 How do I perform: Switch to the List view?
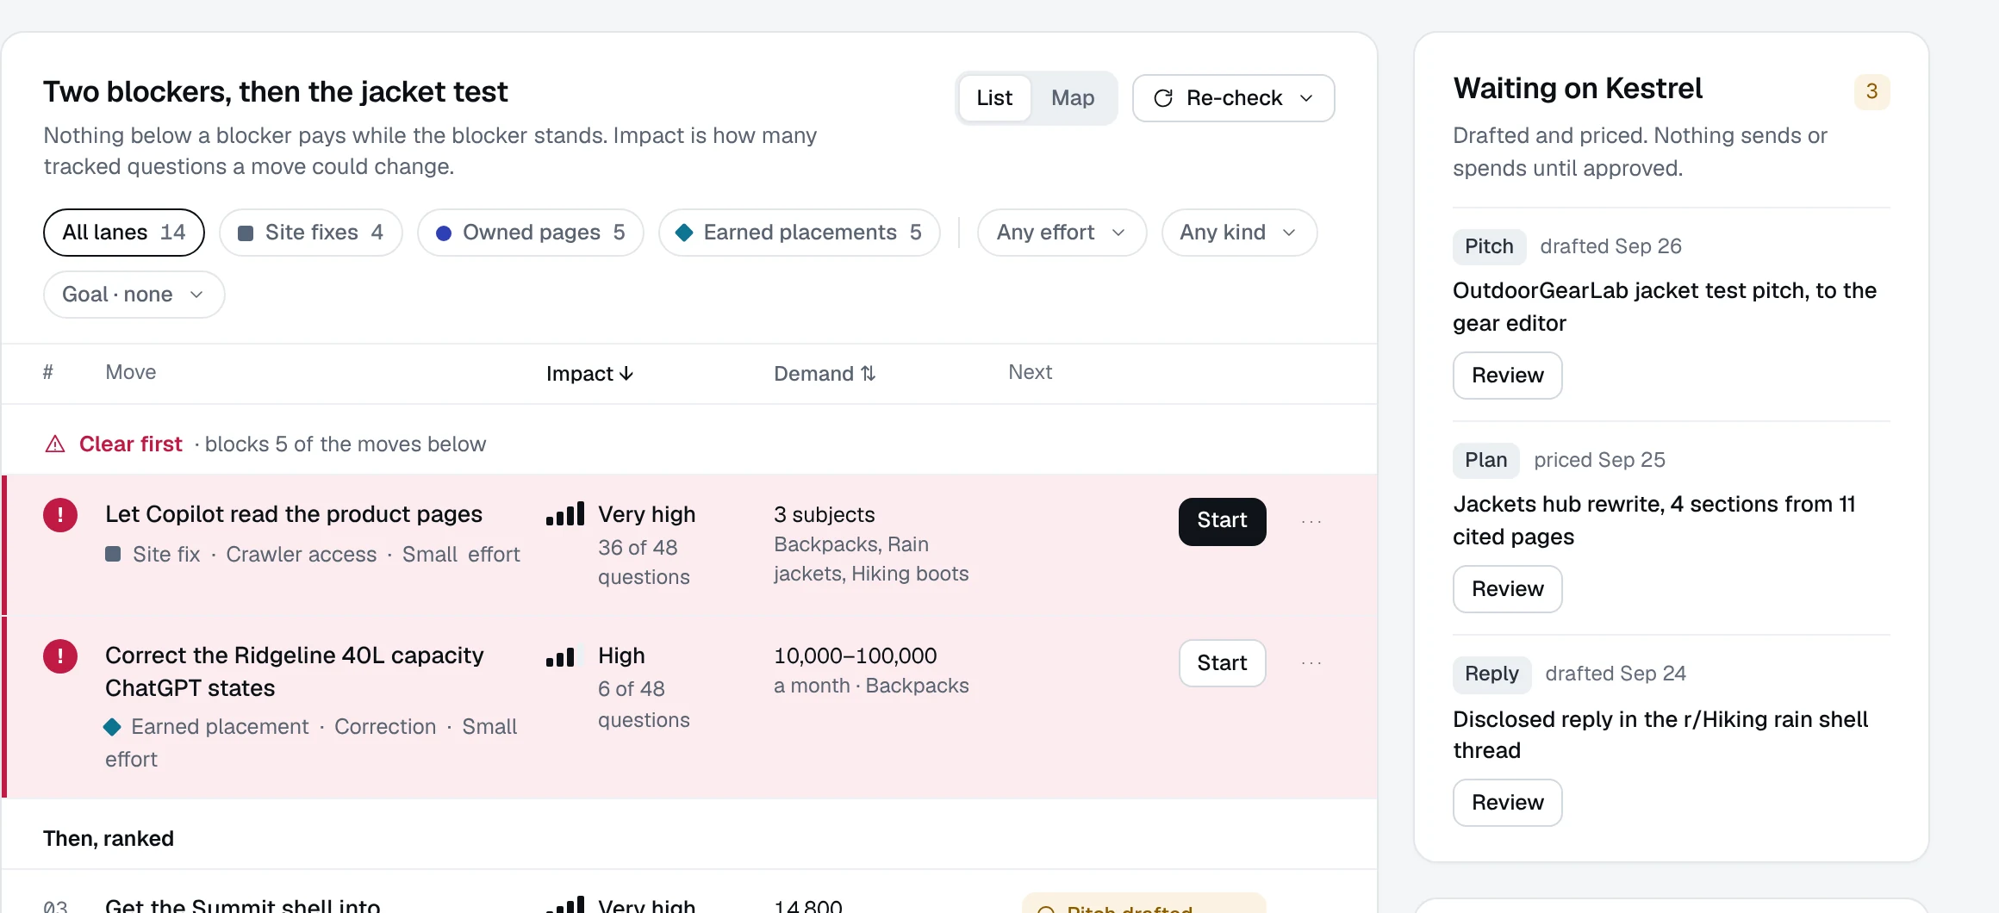pos(994,98)
